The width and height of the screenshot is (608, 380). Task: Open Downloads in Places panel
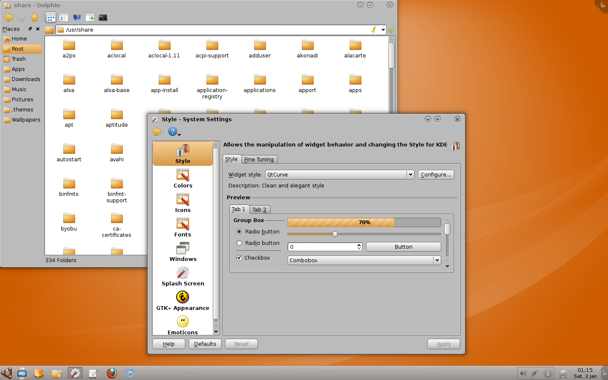click(x=22, y=79)
